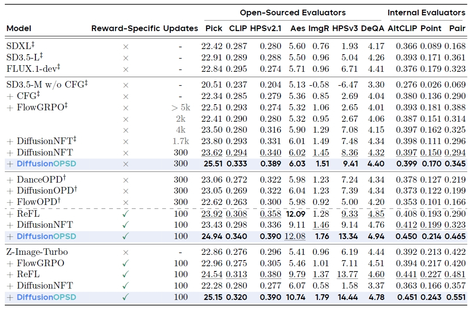Viewport: 471px width, 310px height.
Task: Click the "2k" updates value
Action: pos(180,119)
